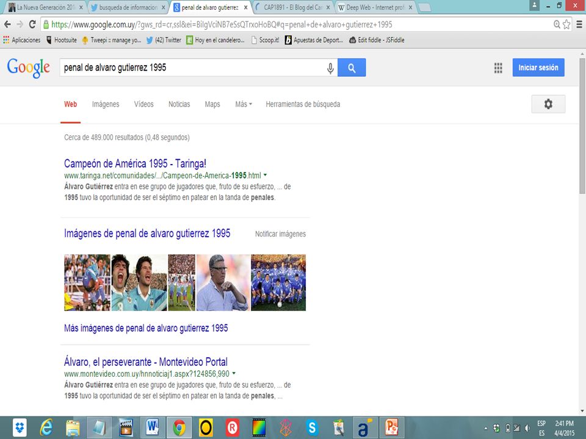Screen dimensions: 586x439
Task: Click Notificar imágenes link
Action: pyautogui.click(x=280, y=234)
